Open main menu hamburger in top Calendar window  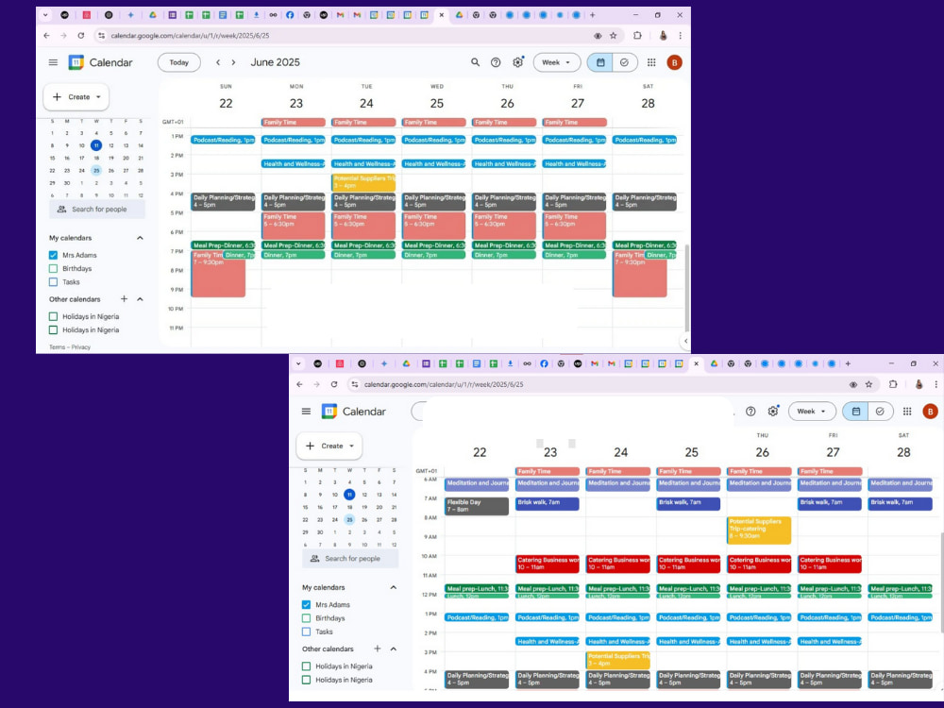point(53,62)
